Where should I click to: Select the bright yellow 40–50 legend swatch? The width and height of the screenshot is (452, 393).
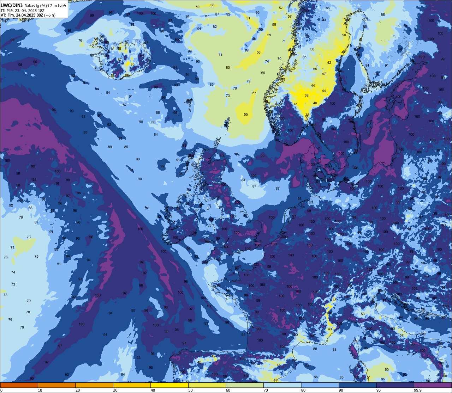pyautogui.click(x=169, y=385)
